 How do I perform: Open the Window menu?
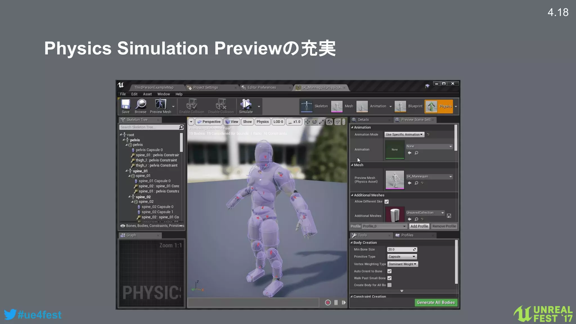point(163,94)
